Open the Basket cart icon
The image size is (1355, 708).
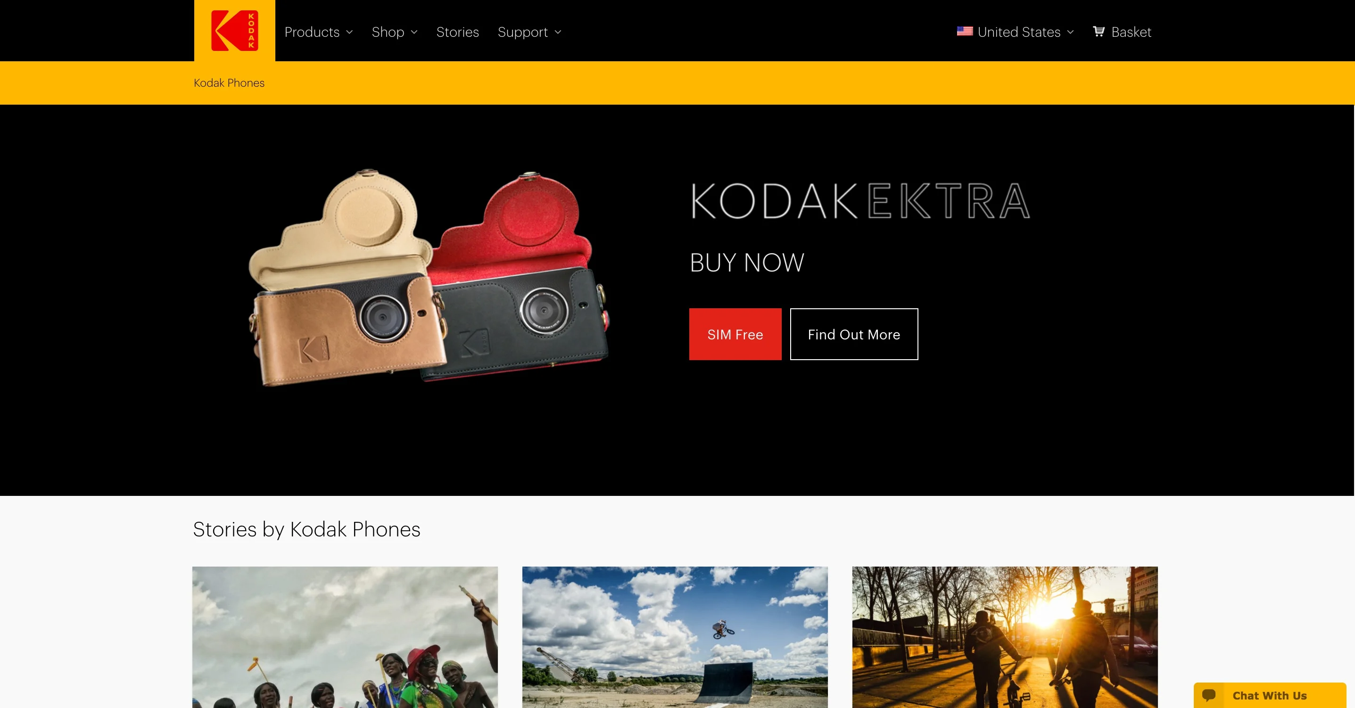tap(1099, 32)
